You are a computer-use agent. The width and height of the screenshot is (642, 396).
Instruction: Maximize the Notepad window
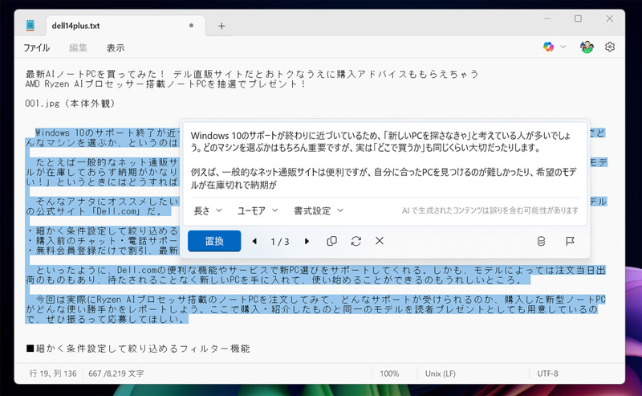tap(578, 18)
